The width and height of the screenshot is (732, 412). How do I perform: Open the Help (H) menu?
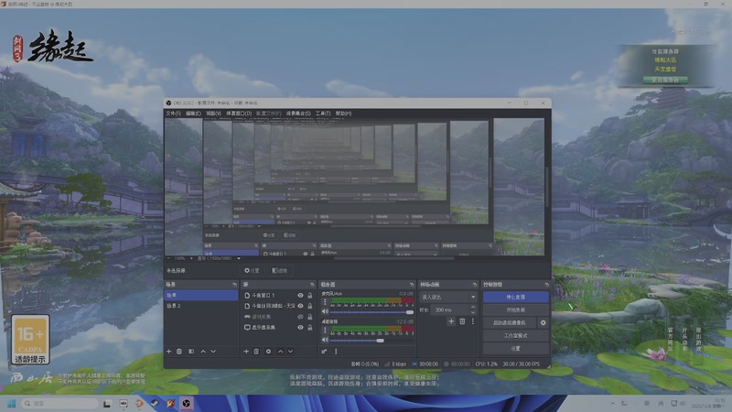click(x=344, y=114)
